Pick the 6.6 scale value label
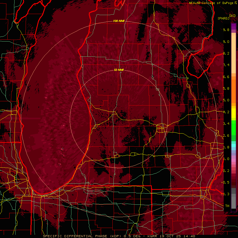238x238 pixels. 226,77
